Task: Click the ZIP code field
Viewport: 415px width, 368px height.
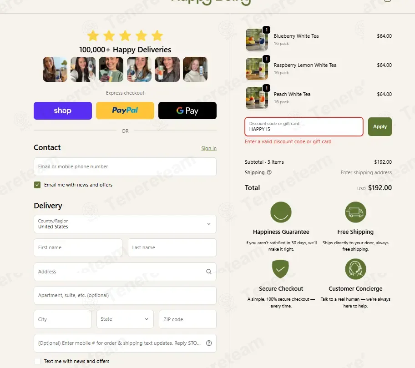Action: pos(187,319)
